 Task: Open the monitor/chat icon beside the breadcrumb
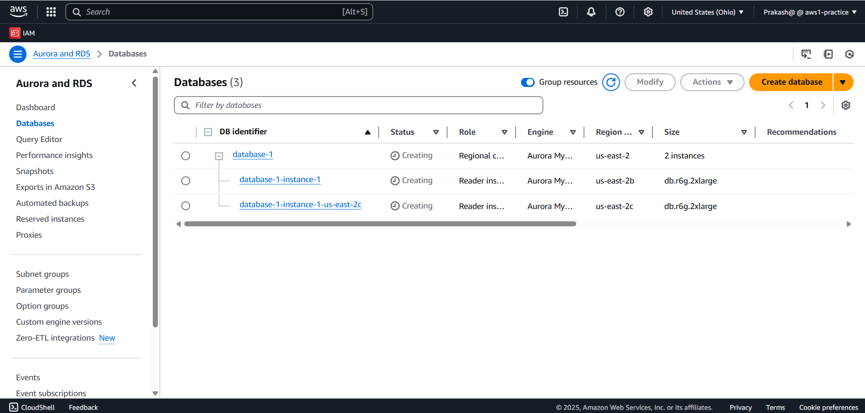pos(806,54)
